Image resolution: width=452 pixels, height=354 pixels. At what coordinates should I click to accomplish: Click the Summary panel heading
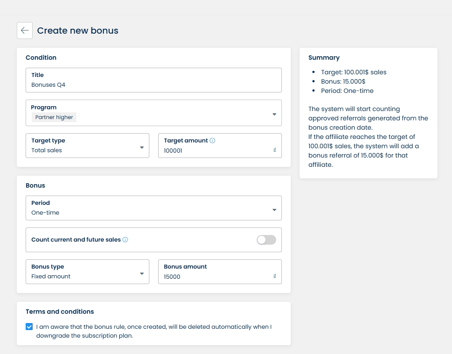click(x=324, y=58)
